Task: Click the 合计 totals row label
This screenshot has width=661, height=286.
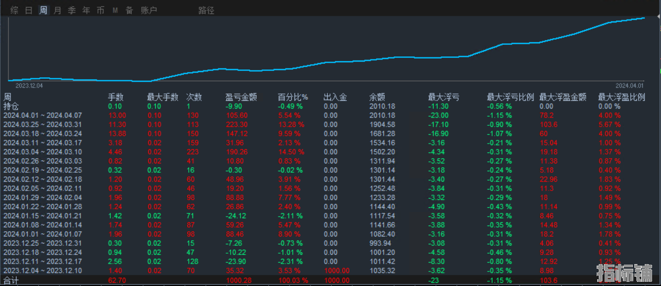Action: (x=11, y=280)
